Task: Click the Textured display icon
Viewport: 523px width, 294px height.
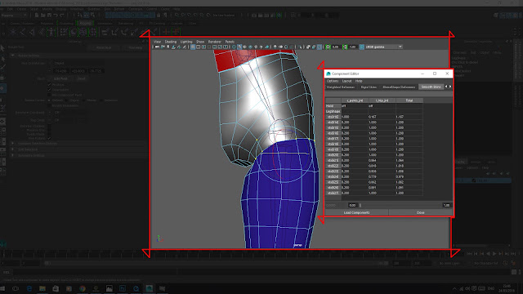Action: (x=256, y=47)
